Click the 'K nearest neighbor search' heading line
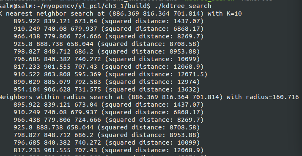The height and width of the screenshot is (156, 302). pyautogui.click(x=121, y=13)
